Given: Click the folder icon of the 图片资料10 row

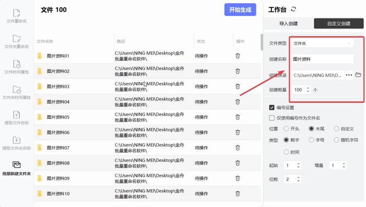Looking at the screenshot, I should 40,193.
